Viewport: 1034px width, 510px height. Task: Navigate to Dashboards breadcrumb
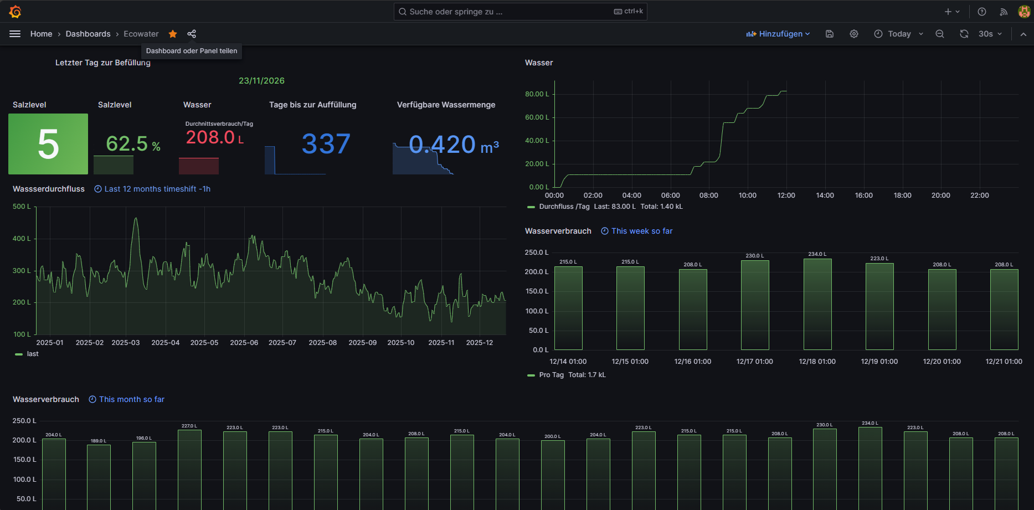pyautogui.click(x=88, y=34)
